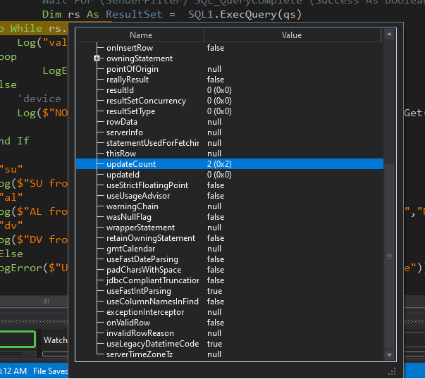This screenshot has height=379, width=425.
Task: Click the true value of useLegacyDatetimeCode
Action: tap(214, 344)
